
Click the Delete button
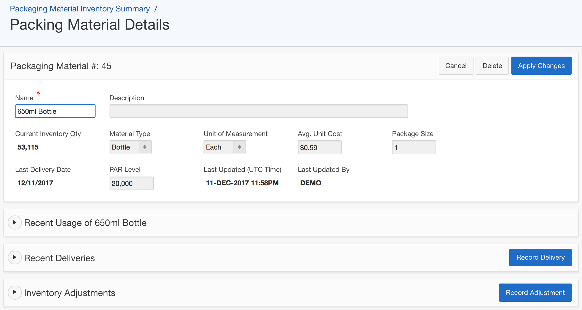point(492,66)
